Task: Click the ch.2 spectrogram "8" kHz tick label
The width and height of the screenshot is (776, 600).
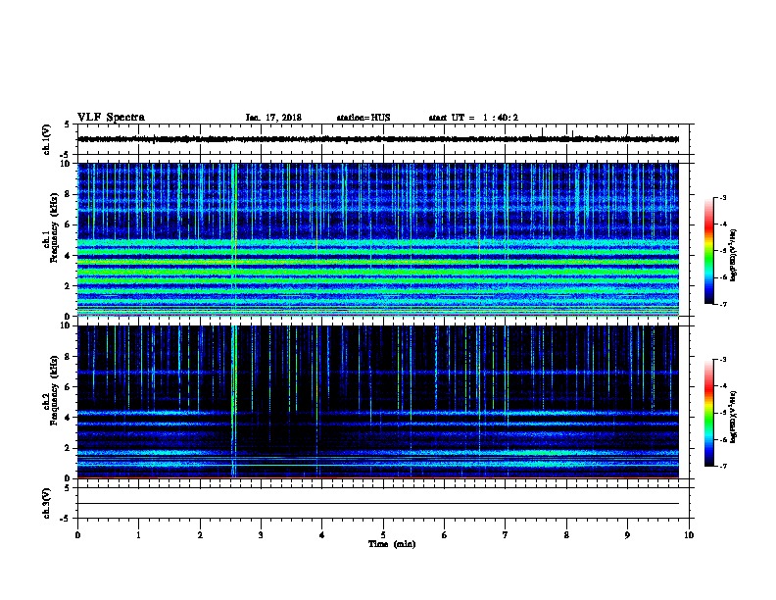Action: (x=68, y=357)
